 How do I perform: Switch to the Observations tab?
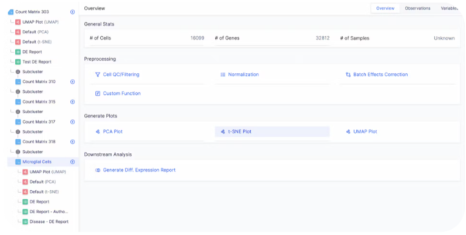click(417, 8)
